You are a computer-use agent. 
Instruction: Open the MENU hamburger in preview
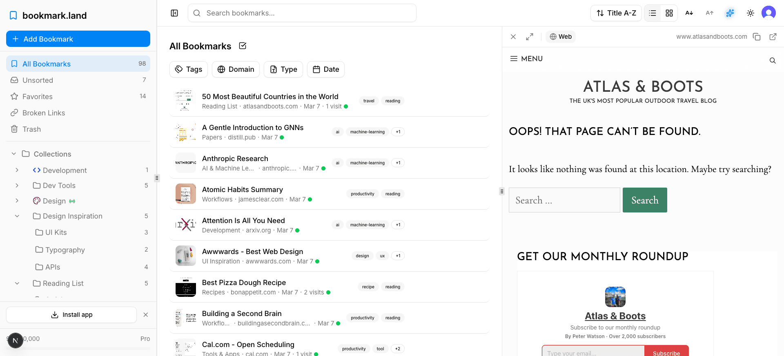tap(526, 58)
